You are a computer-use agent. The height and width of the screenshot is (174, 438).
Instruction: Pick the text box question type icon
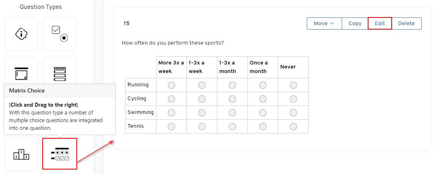pyautogui.click(x=21, y=74)
